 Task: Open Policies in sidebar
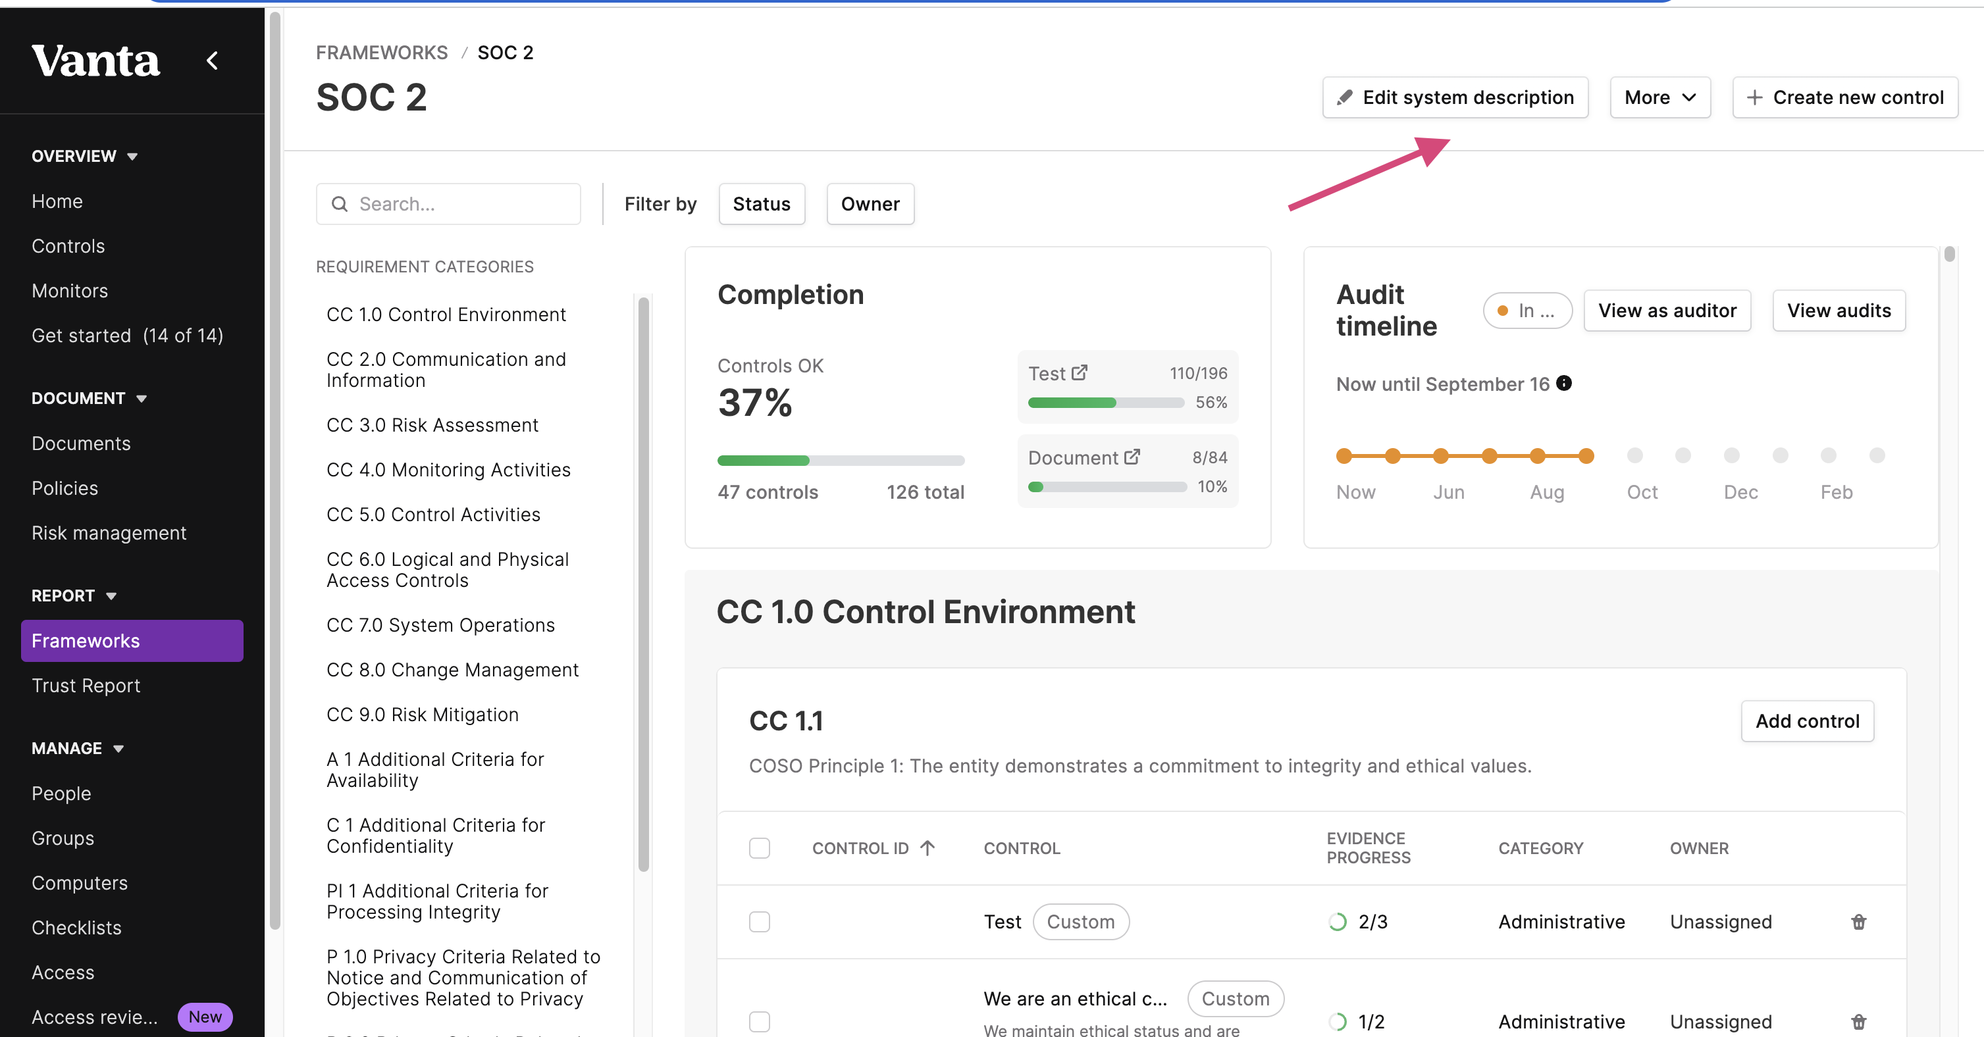[65, 488]
